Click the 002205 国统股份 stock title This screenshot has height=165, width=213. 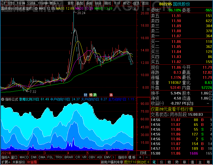coord(175,4)
